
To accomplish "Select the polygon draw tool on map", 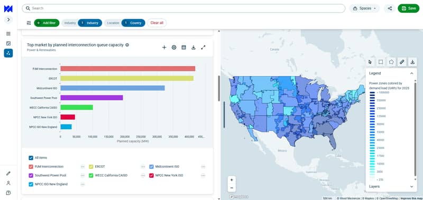I will pos(391,62).
